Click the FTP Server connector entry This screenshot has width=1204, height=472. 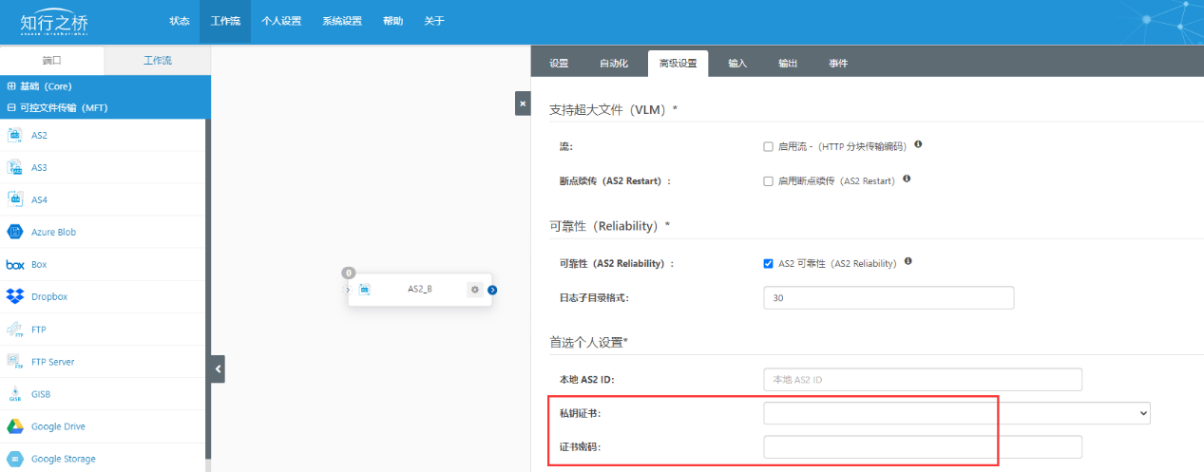click(52, 362)
